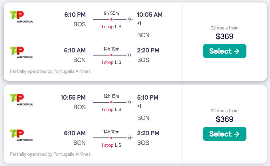Screen dimensions: 270x166
Task: Select the first $369 flight deal
Action: (x=224, y=51)
